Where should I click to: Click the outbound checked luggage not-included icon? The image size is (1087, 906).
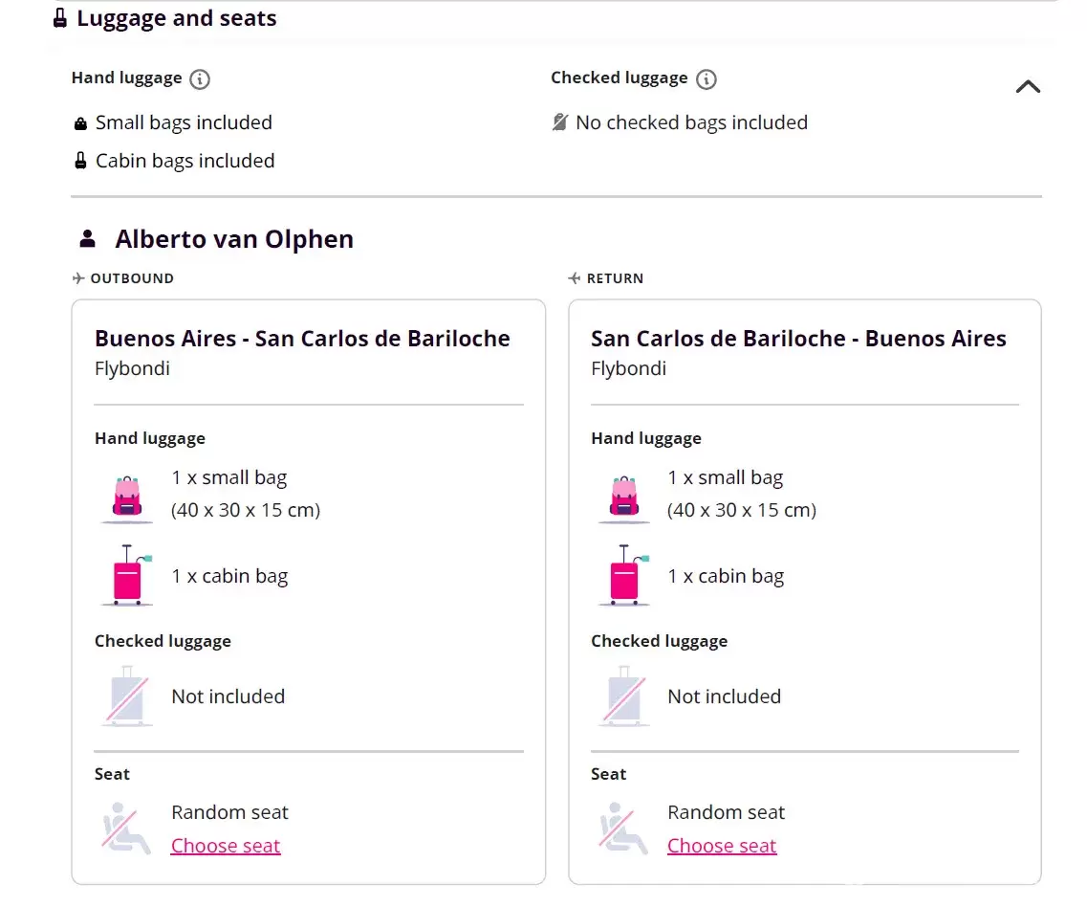coord(127,696)
